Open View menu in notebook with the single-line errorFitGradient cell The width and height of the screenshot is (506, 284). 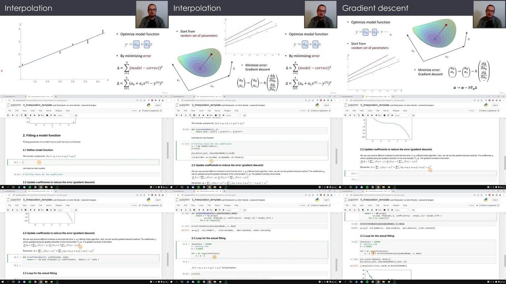24,205
